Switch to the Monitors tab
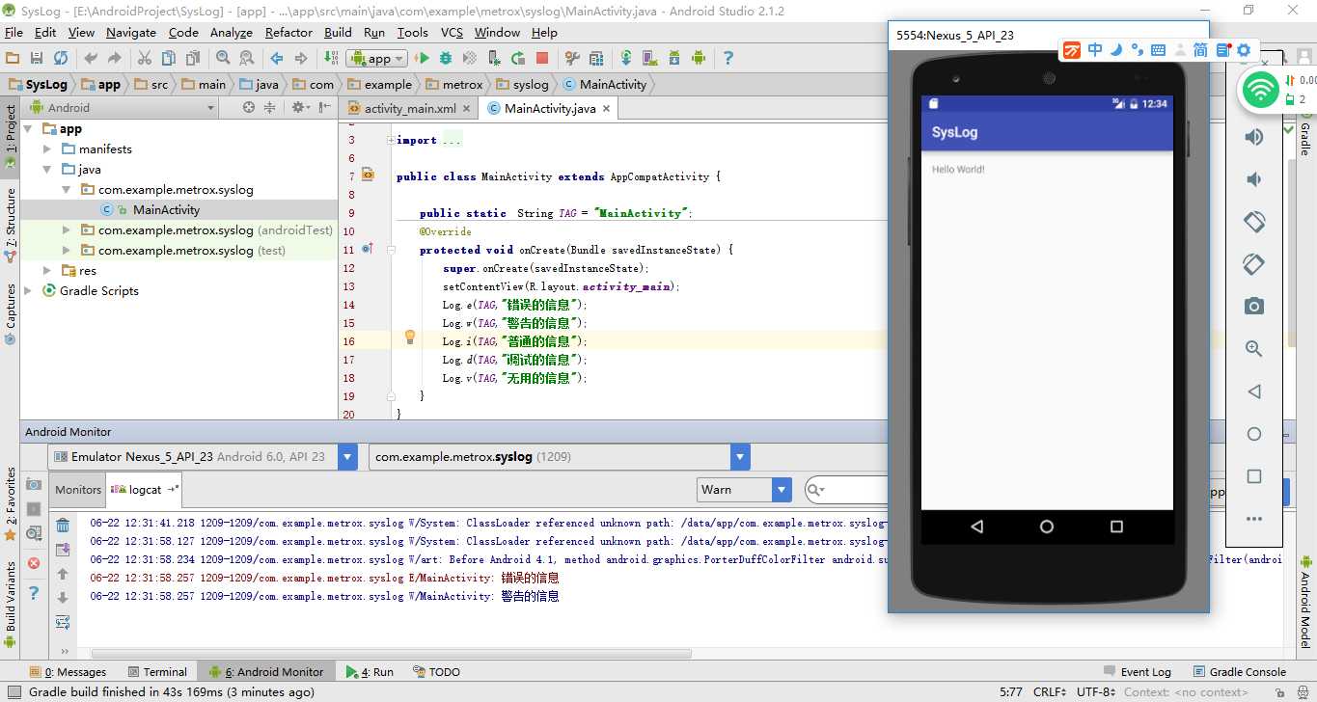Screen dimensions: 1317x702 coord(77,490)
